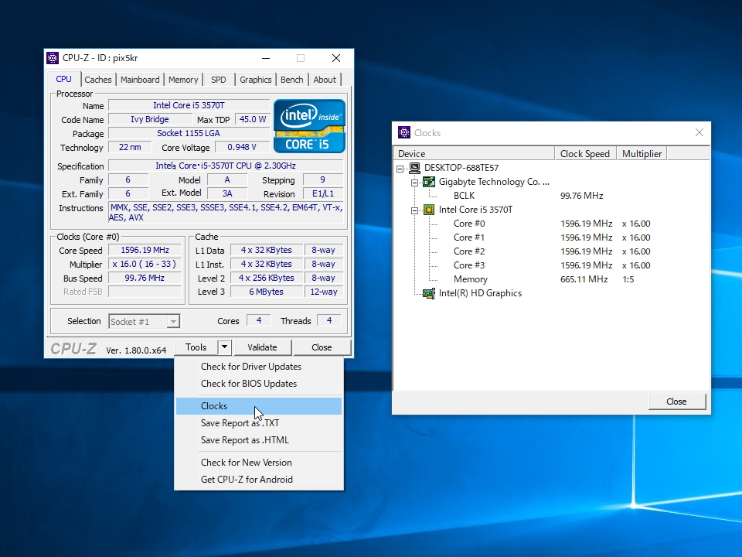Image resolution: width=742 pixels, height=557 pixels.
Task: Switch to the Bench tab
Action: 291,80
